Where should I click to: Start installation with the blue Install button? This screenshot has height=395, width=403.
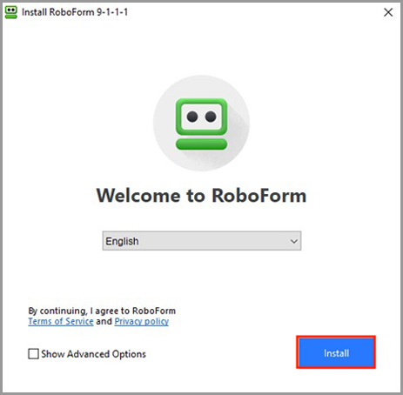pos(336,352)
